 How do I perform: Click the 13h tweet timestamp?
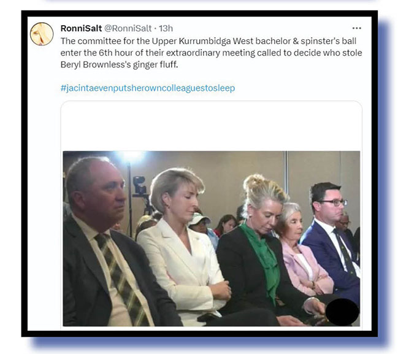pyautogui.click(x=166, y=28)
